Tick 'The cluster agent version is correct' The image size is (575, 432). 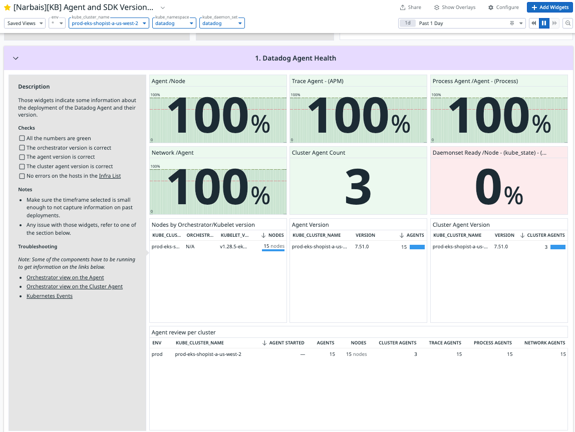click(x=22, y=166)
